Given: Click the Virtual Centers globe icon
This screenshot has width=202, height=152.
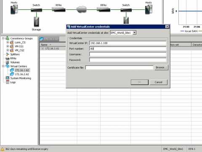Looking at the screenshot, I should (8, 66).
